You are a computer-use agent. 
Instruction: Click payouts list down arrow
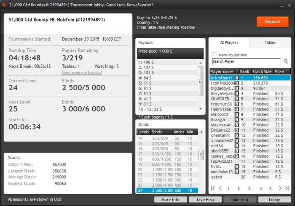[x=201, y=109]
